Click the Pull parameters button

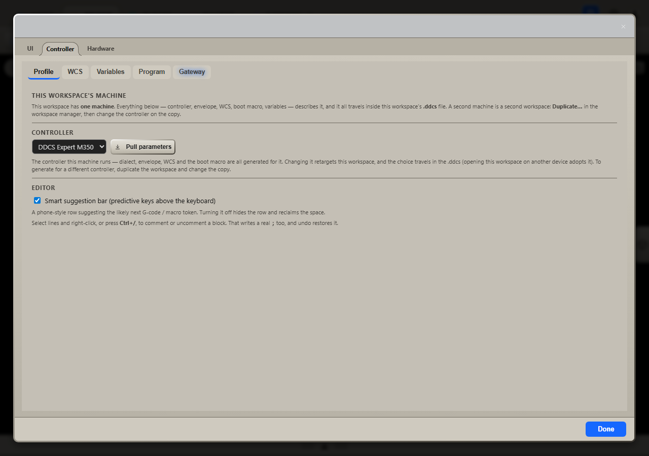143,147
